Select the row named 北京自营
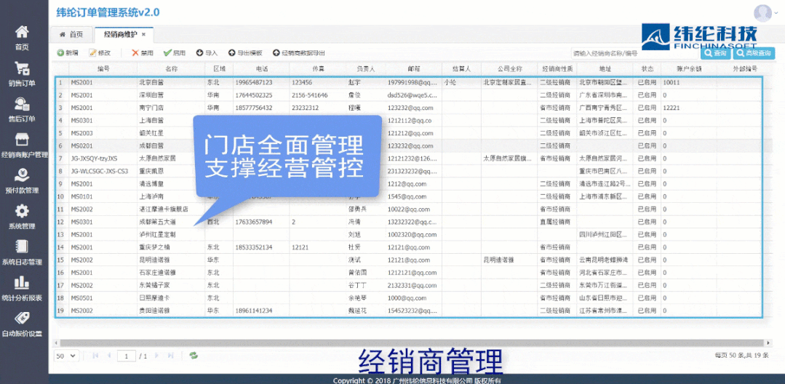785x384 pixels. click(x=409, y=82)
